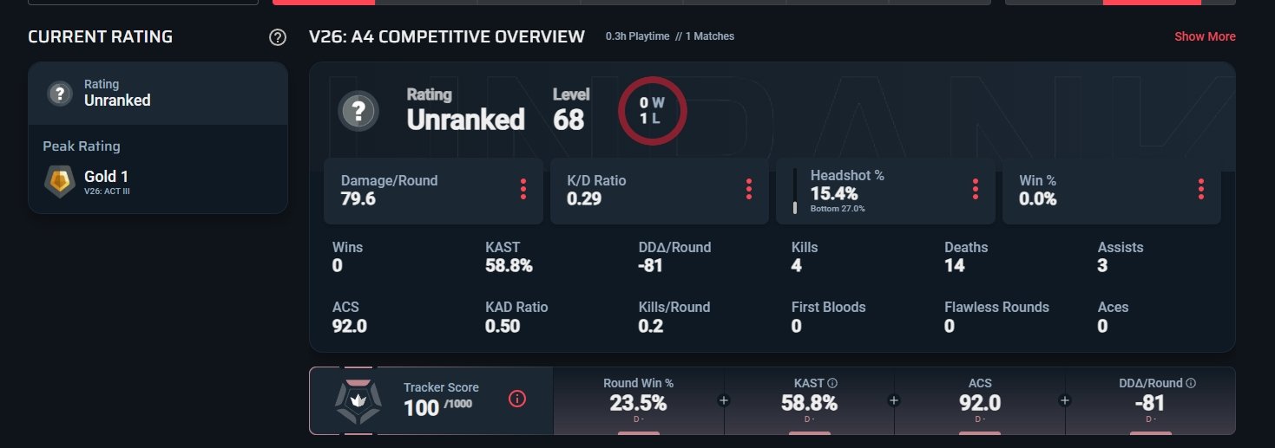Open the Win % three-dot options menu
The height and width of the screenshot is (448, 1275).
pos(1201,189)
